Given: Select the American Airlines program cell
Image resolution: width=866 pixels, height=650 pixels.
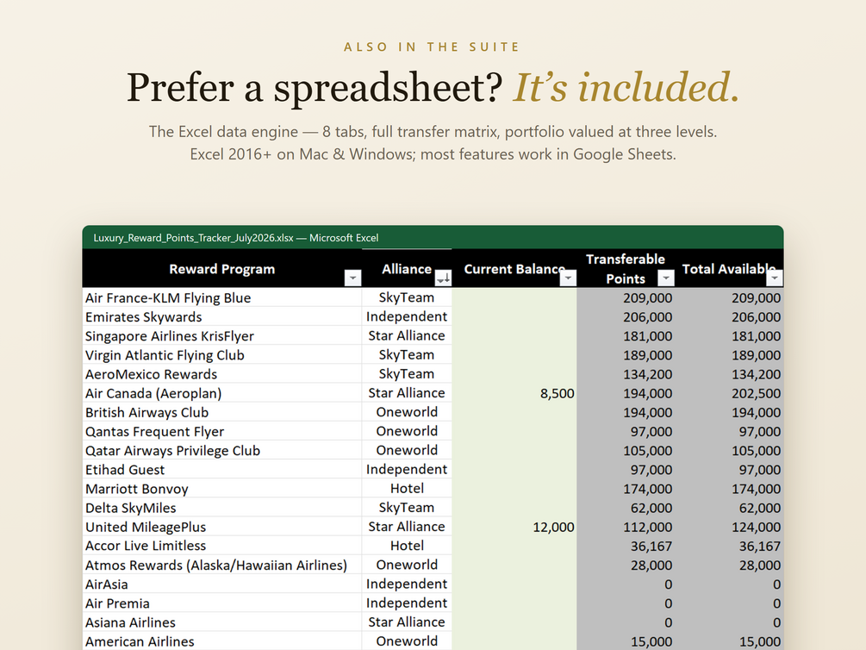Looking at the screenshot, I should pos(222,641).
